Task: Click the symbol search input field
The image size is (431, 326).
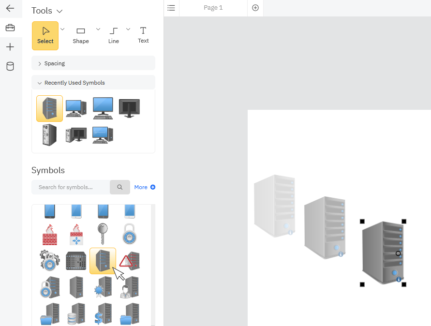Action: (x=70, y=187)
